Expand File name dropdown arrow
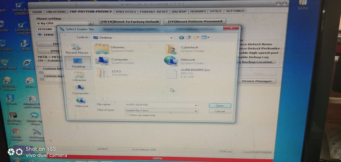This screenshot has height=162, width=341. point(196,105)
